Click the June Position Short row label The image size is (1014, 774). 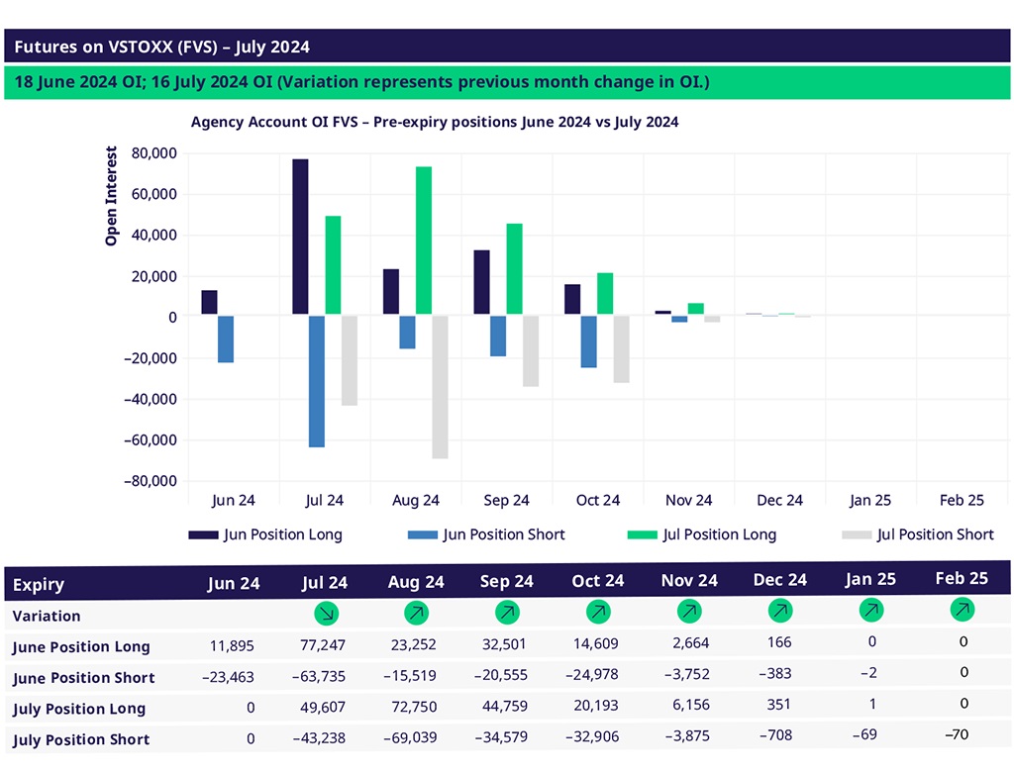point(83,678)
